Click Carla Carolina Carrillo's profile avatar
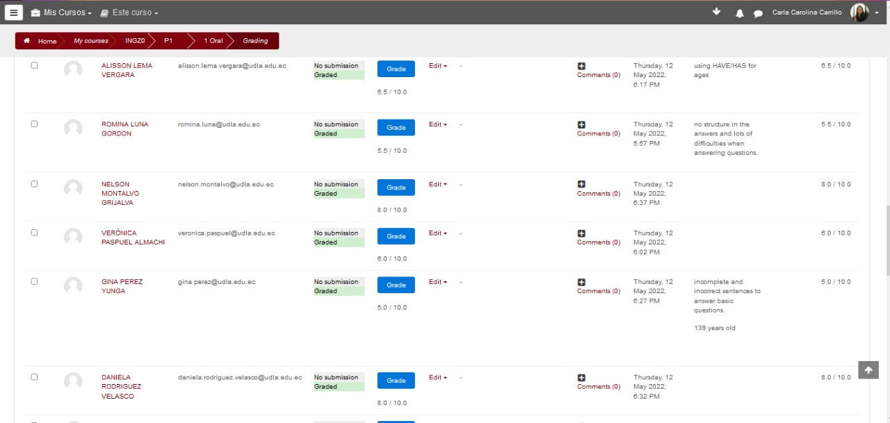Image resolution: width=890 pixels, height=423 pixels. tap(859, 13)
